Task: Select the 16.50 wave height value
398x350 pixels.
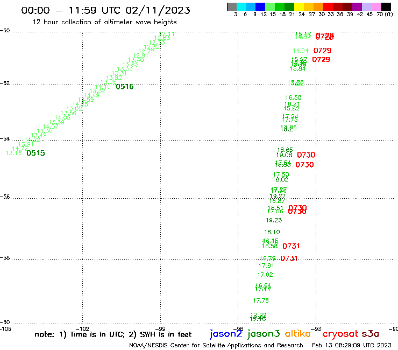Action: [293, 97]
